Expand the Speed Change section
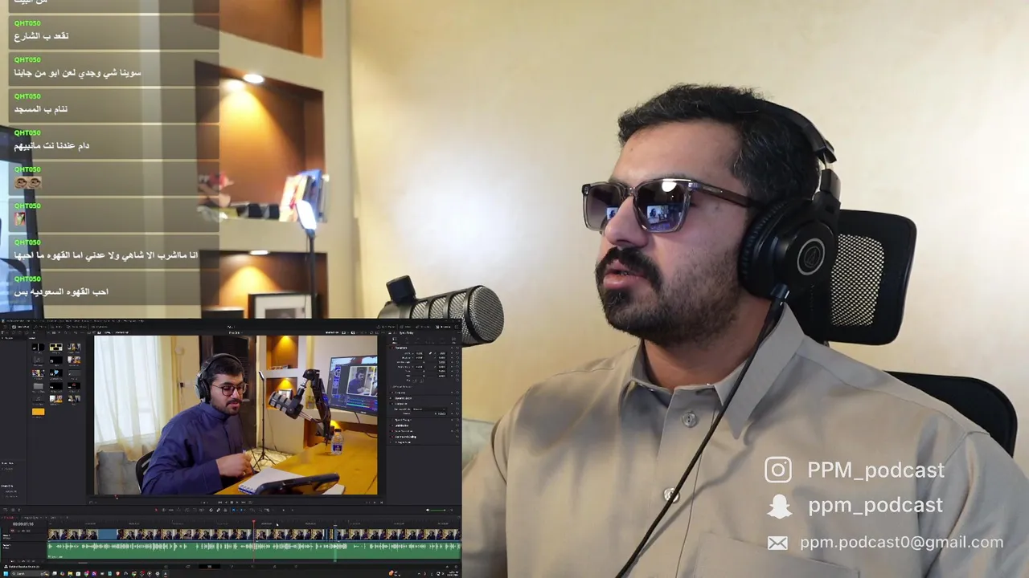The height and width of the screenshot is (578, 1029). (403, 420)
